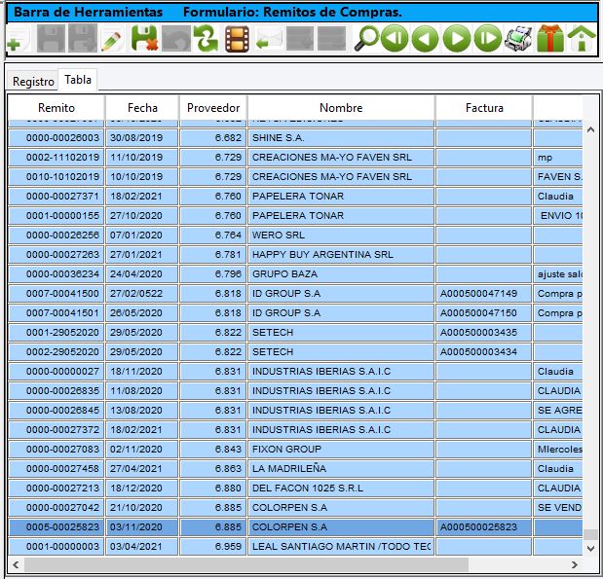Click the envelope with green arrow icon
The width and height of the screenshot is (603, 579).
click(269, 38)
